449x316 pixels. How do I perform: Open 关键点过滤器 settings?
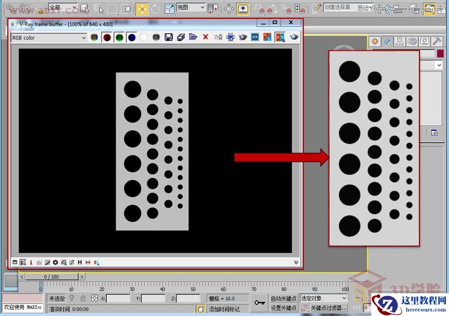click(x=328, y=308)
